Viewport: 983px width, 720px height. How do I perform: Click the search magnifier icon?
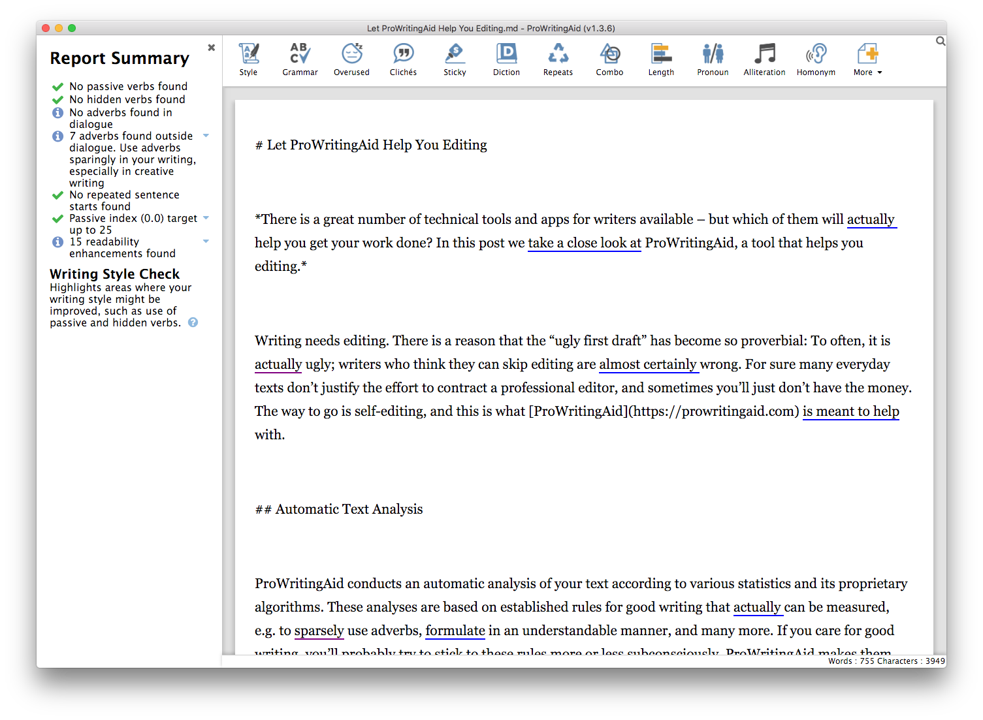point(941,41)
